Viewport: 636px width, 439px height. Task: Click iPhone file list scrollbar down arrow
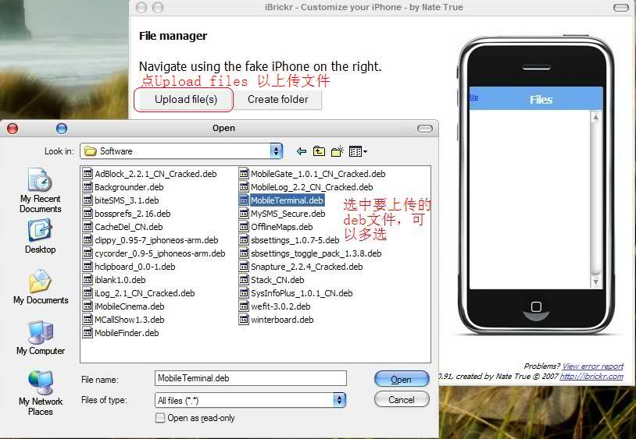pyautogui.click(x=595, y=281)
